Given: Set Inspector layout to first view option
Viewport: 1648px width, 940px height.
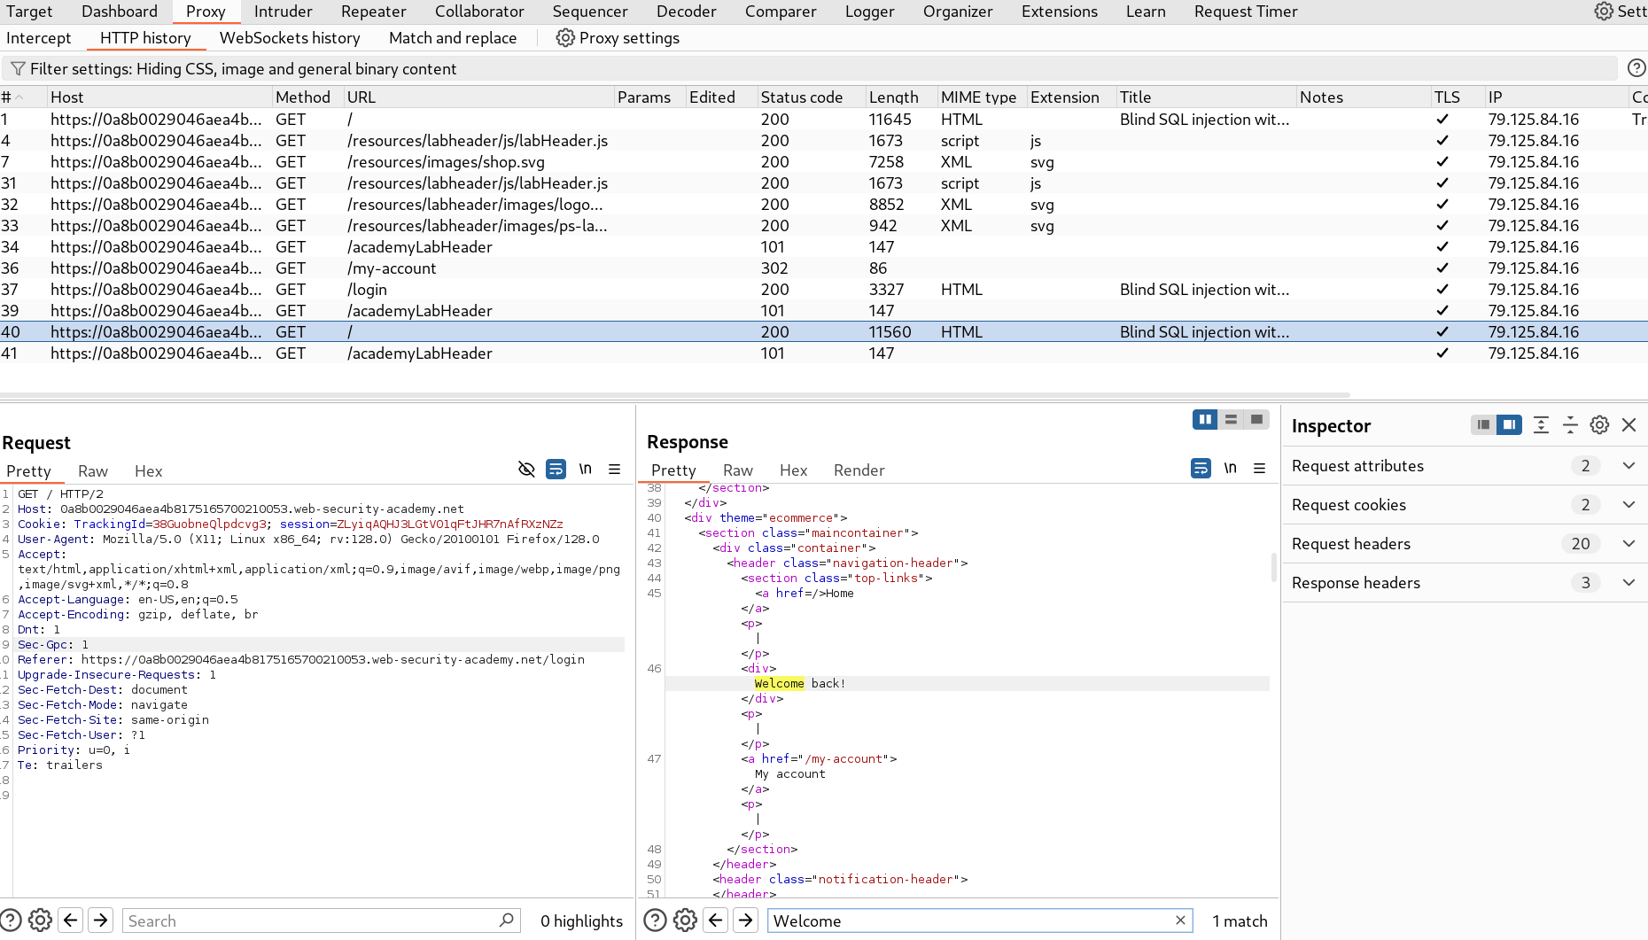Looking at the screenshot, I should coord(1483,425).
